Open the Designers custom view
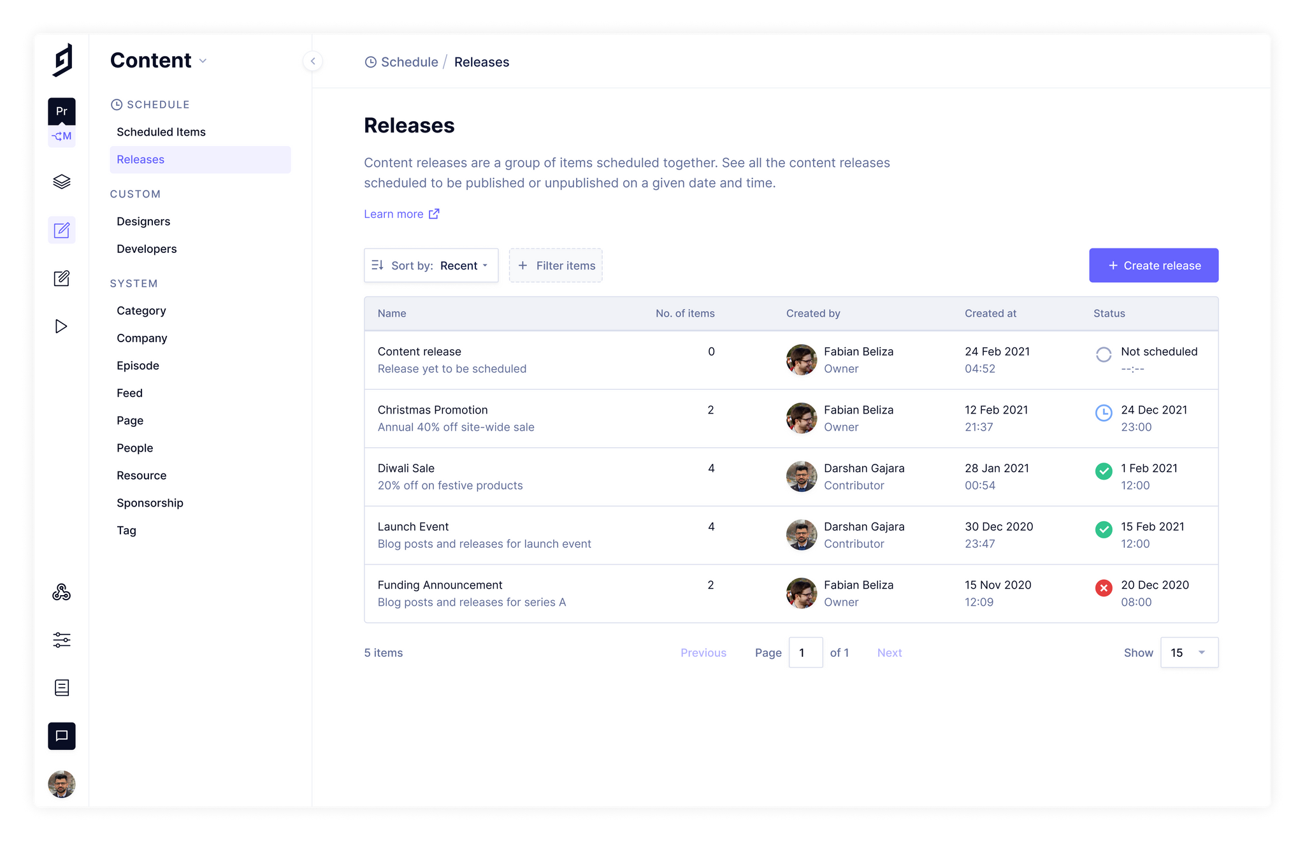 pyautogui.click(x=143, y=221)
